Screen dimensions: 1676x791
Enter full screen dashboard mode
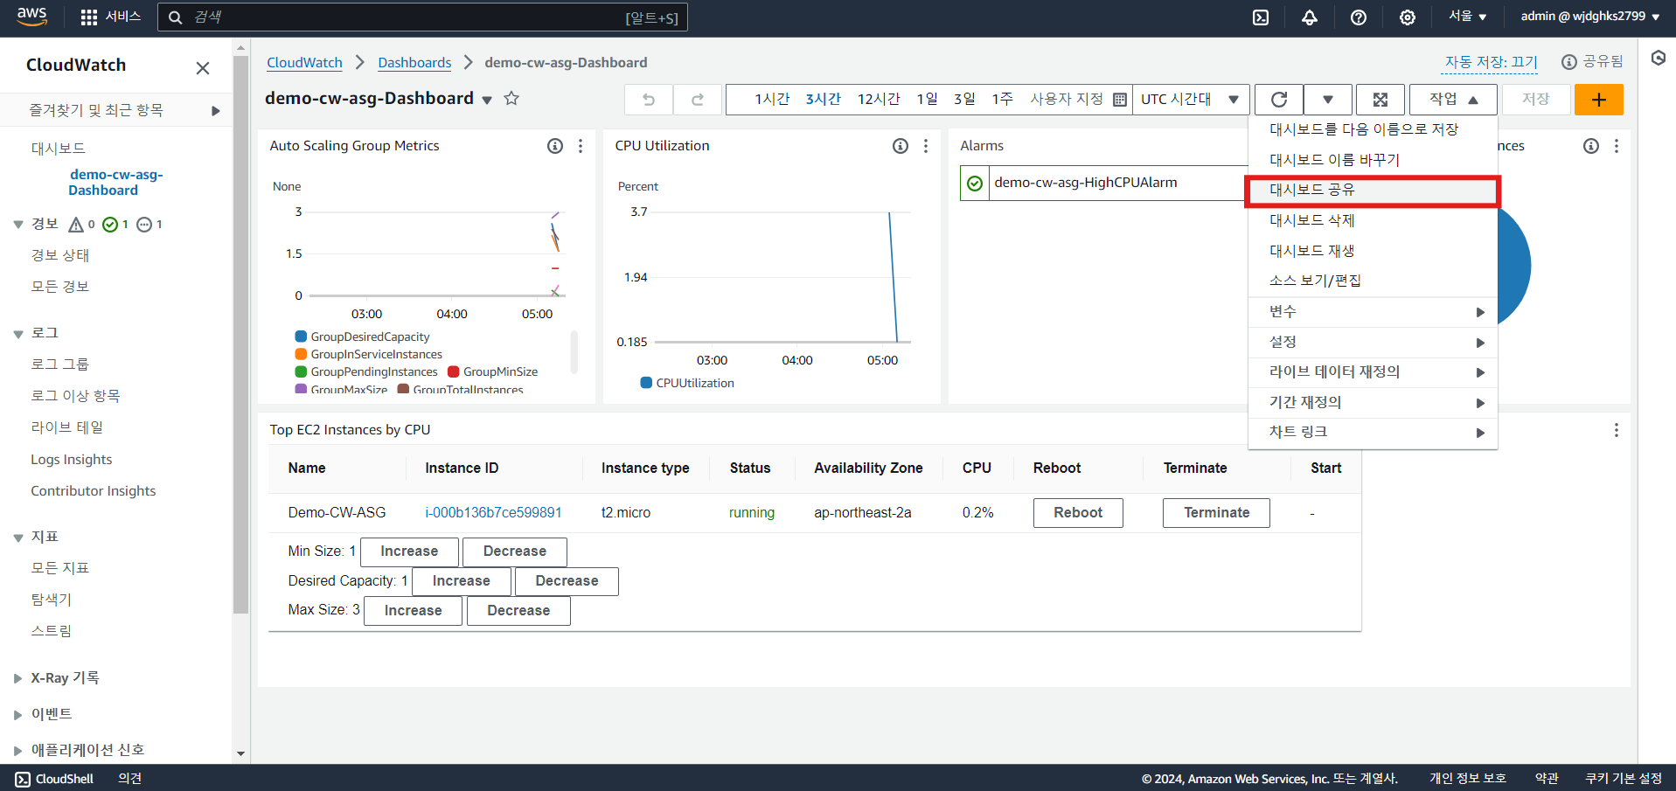coord(1380,100)
